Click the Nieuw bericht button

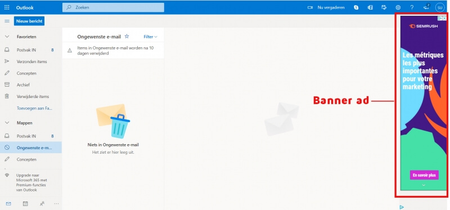[29, 21]
